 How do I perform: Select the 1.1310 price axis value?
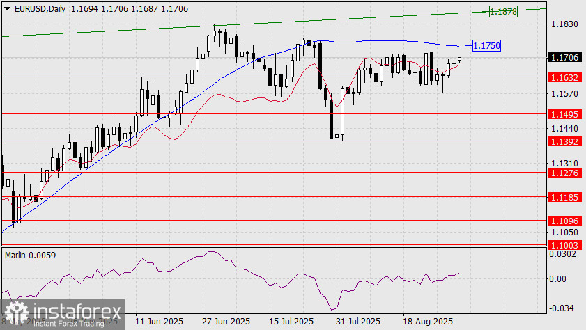pos(564,163)
